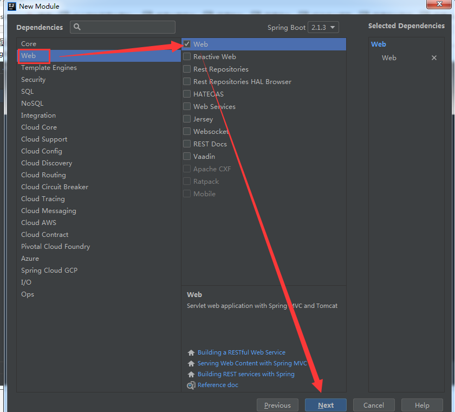Click home icon beside Building REST services

tap(191, 374)
